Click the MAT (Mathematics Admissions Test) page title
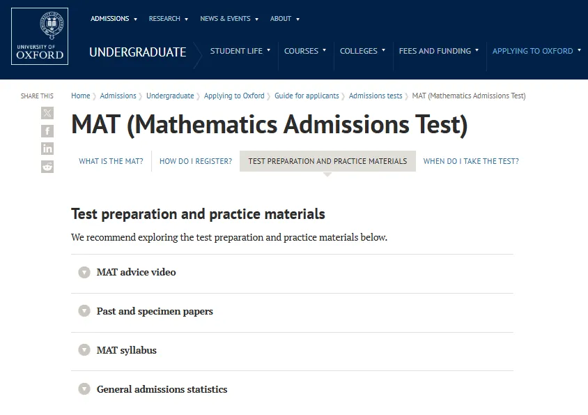This screenshot has height=415, width=588. click(x=269, y=125)
